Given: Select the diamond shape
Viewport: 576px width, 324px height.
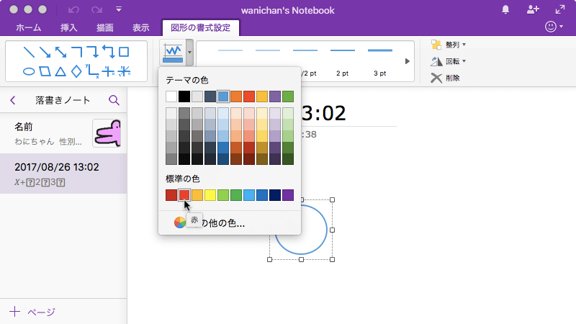Looking at the screenshot, I should pyautogui.click(x=76, y=71).
